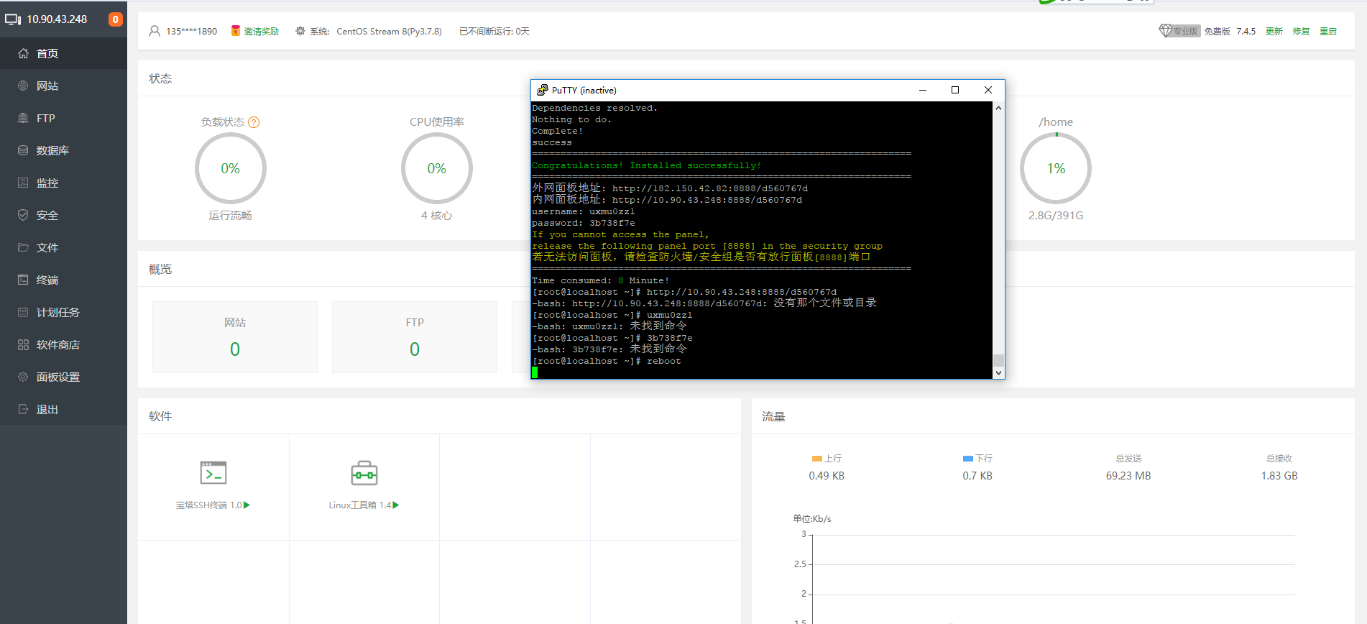This screenshot has width=1367, height=624.
Task: Open the 监控 monitoring menu item
Action: [x=63, y=183]
